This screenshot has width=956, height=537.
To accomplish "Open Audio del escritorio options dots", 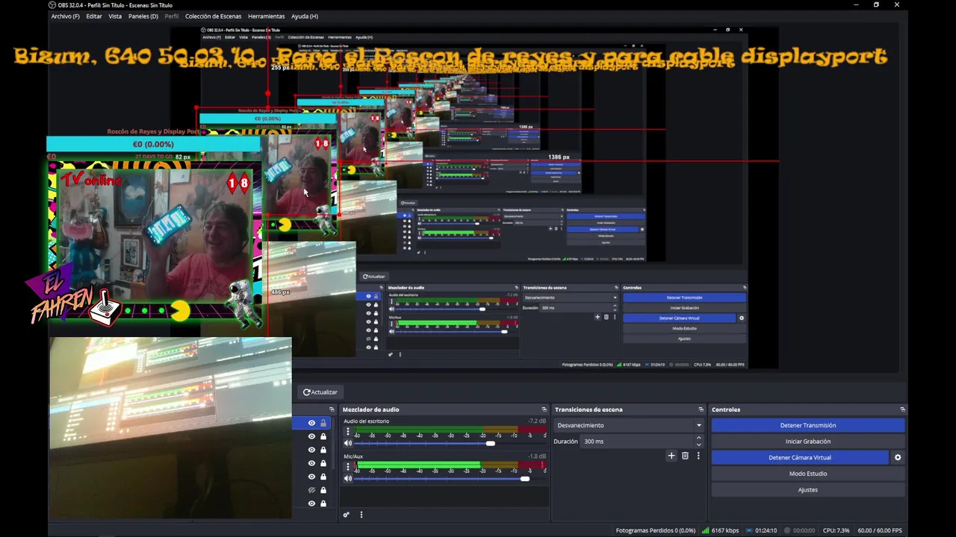I will (347, 431).
